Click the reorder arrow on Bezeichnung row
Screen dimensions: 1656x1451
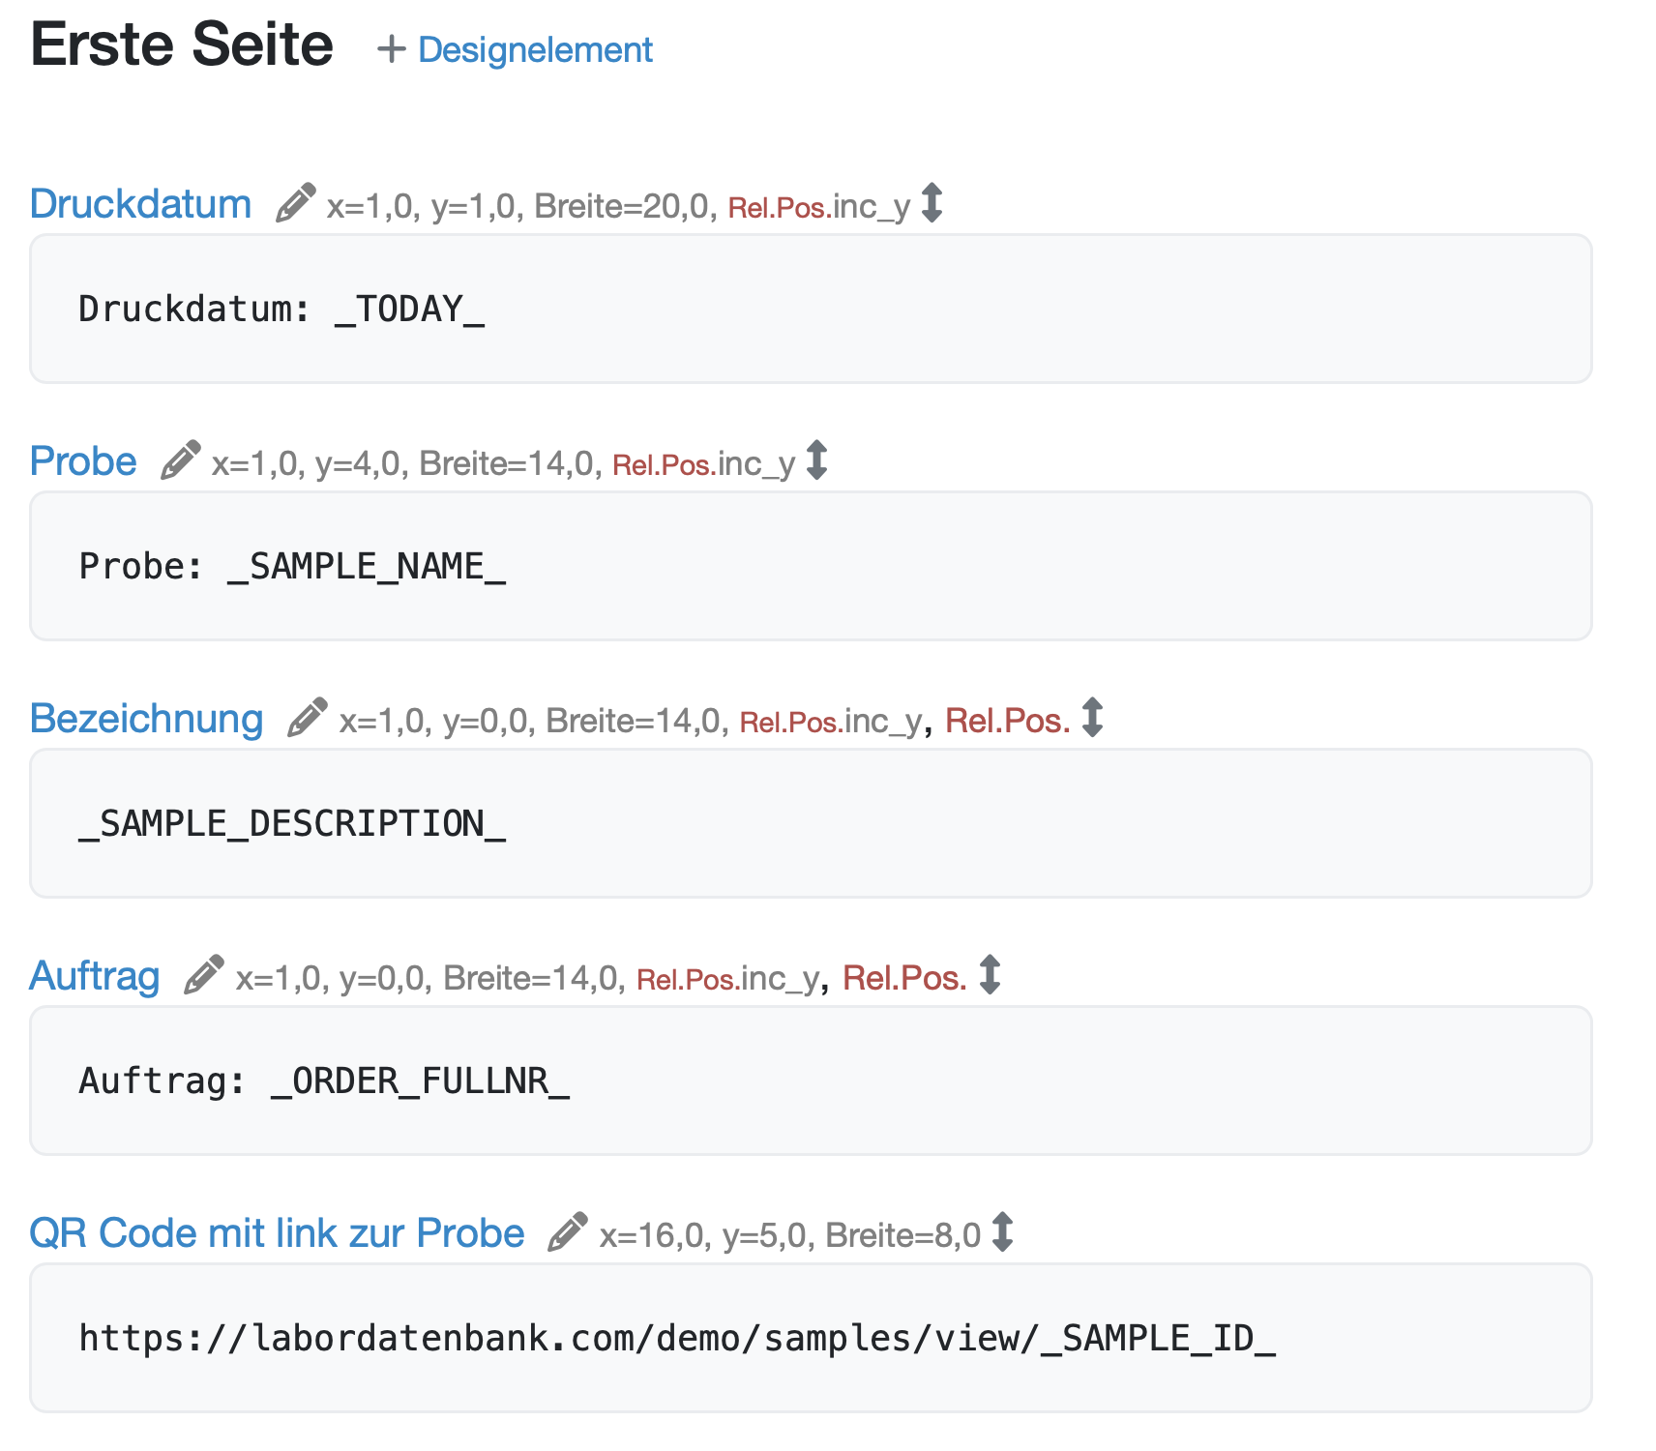coord(1092,718)
